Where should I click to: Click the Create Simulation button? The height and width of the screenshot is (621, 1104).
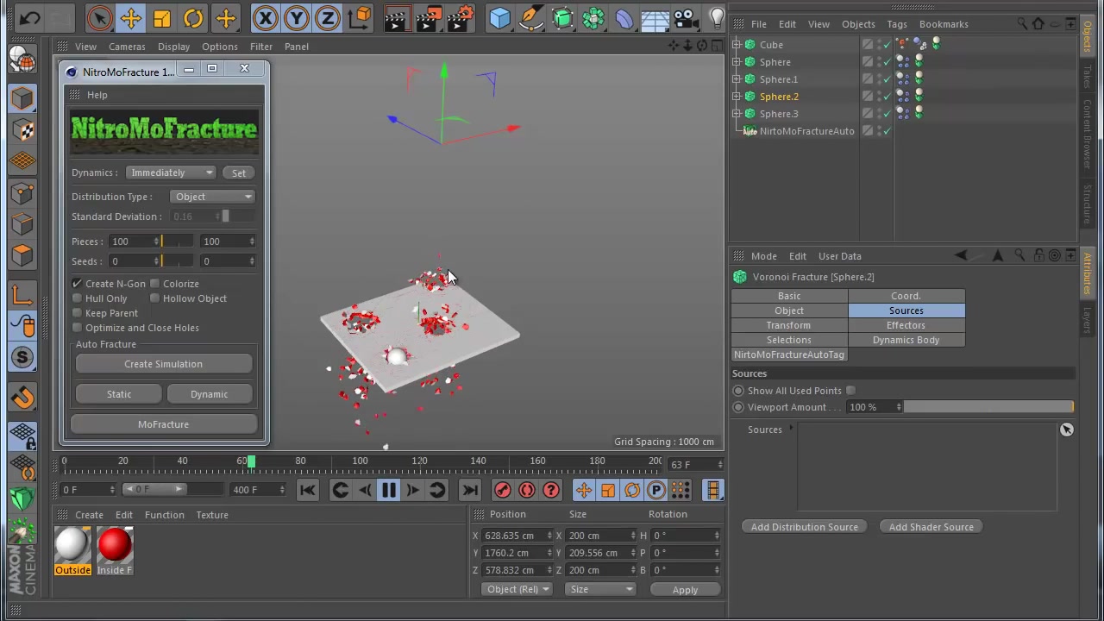163,364
